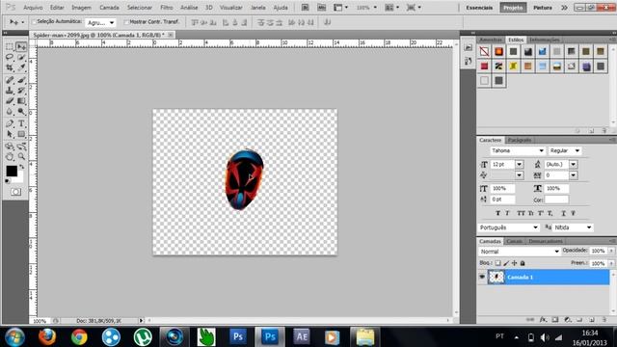Open the Tahoma font family dropdown

[542, 150]
